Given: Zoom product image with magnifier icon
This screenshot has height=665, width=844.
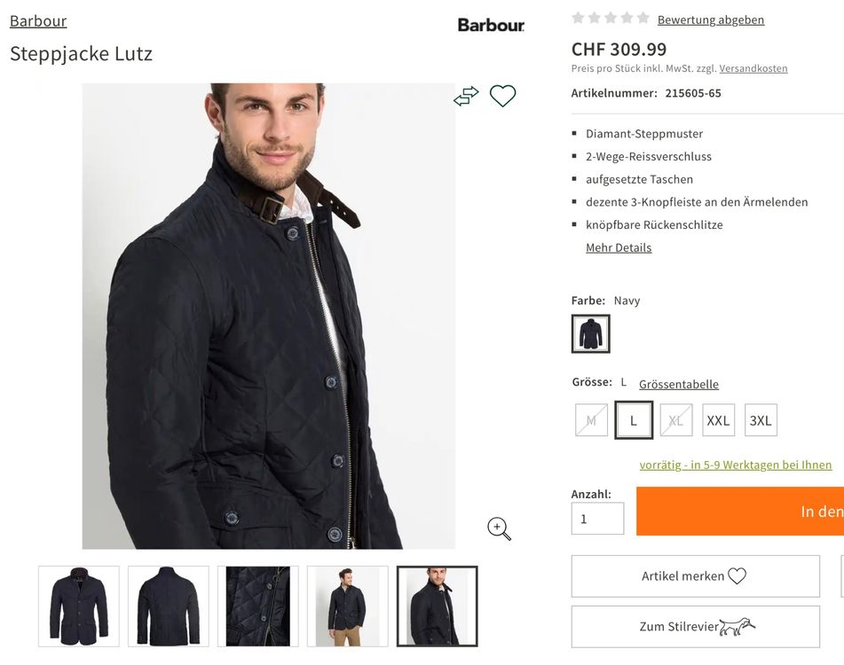Looking at the screenshot, I should click(500, 529).
